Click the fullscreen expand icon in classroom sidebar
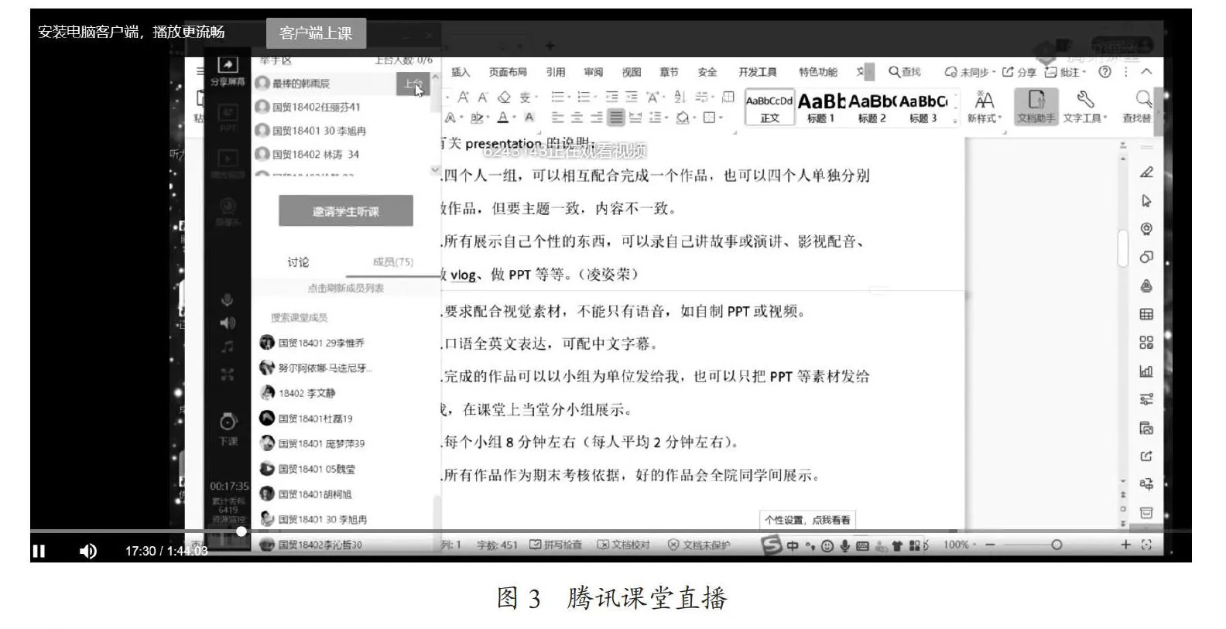 click(228, 374)
